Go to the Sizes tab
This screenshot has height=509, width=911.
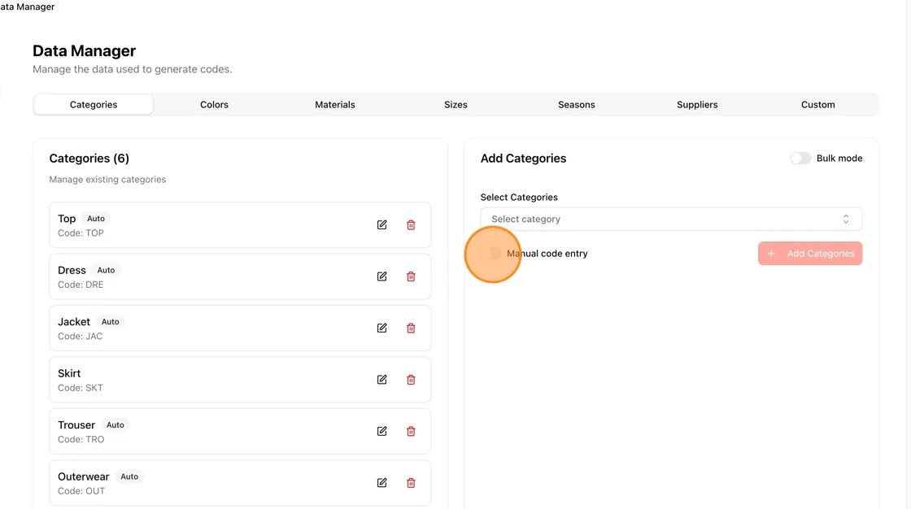(456, 105)
